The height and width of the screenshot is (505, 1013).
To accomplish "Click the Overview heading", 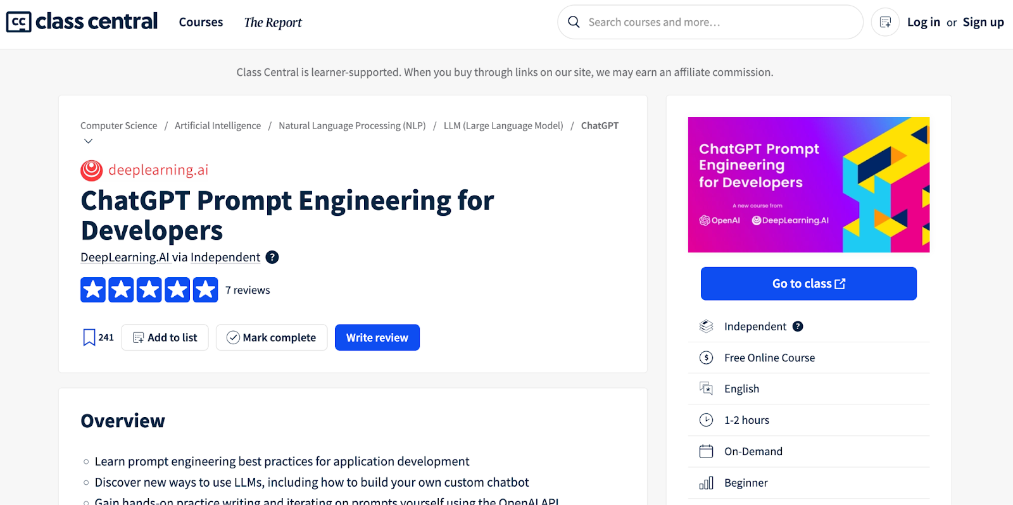I will coord(123,421).
